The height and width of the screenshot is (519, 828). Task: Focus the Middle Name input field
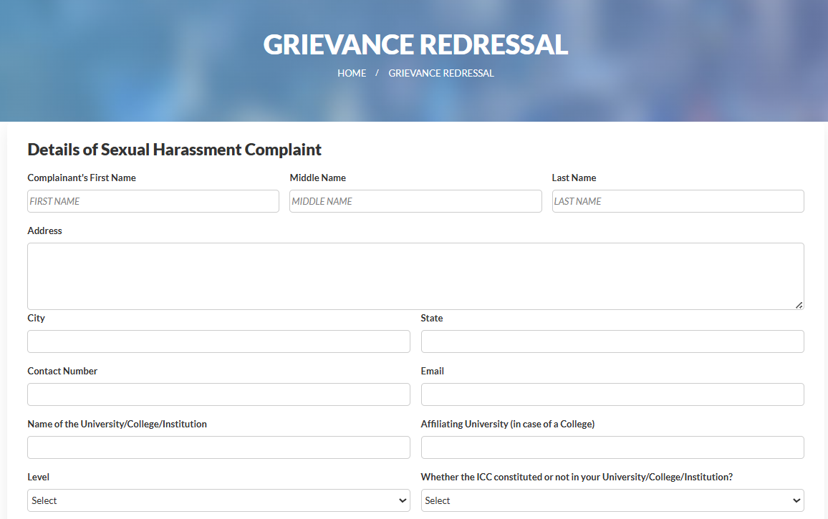(x=415, y=201)
